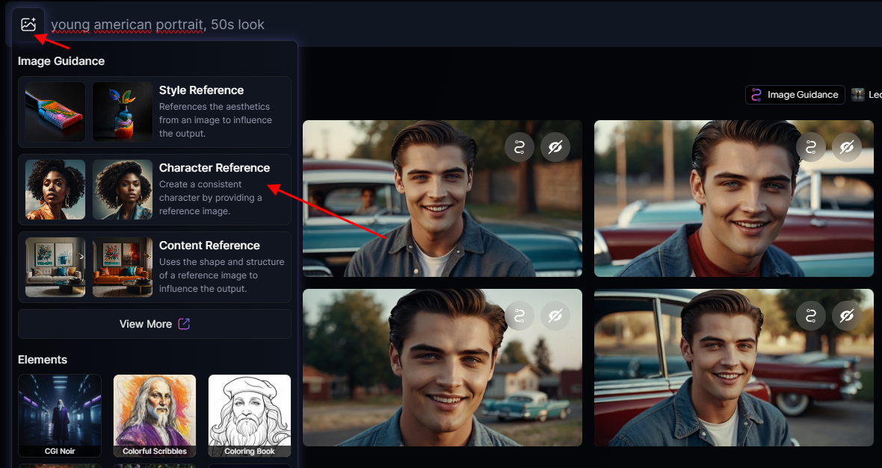Screen dimensions: 882x468
Task: Click the model thumbnail right of Image Guidance badge
Action: pyautogui.click(x=858, y=95)
